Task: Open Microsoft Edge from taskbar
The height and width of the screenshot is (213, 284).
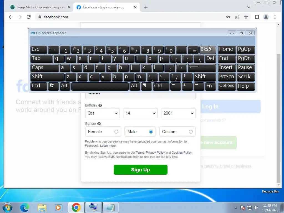Action: tap(25, 207)
